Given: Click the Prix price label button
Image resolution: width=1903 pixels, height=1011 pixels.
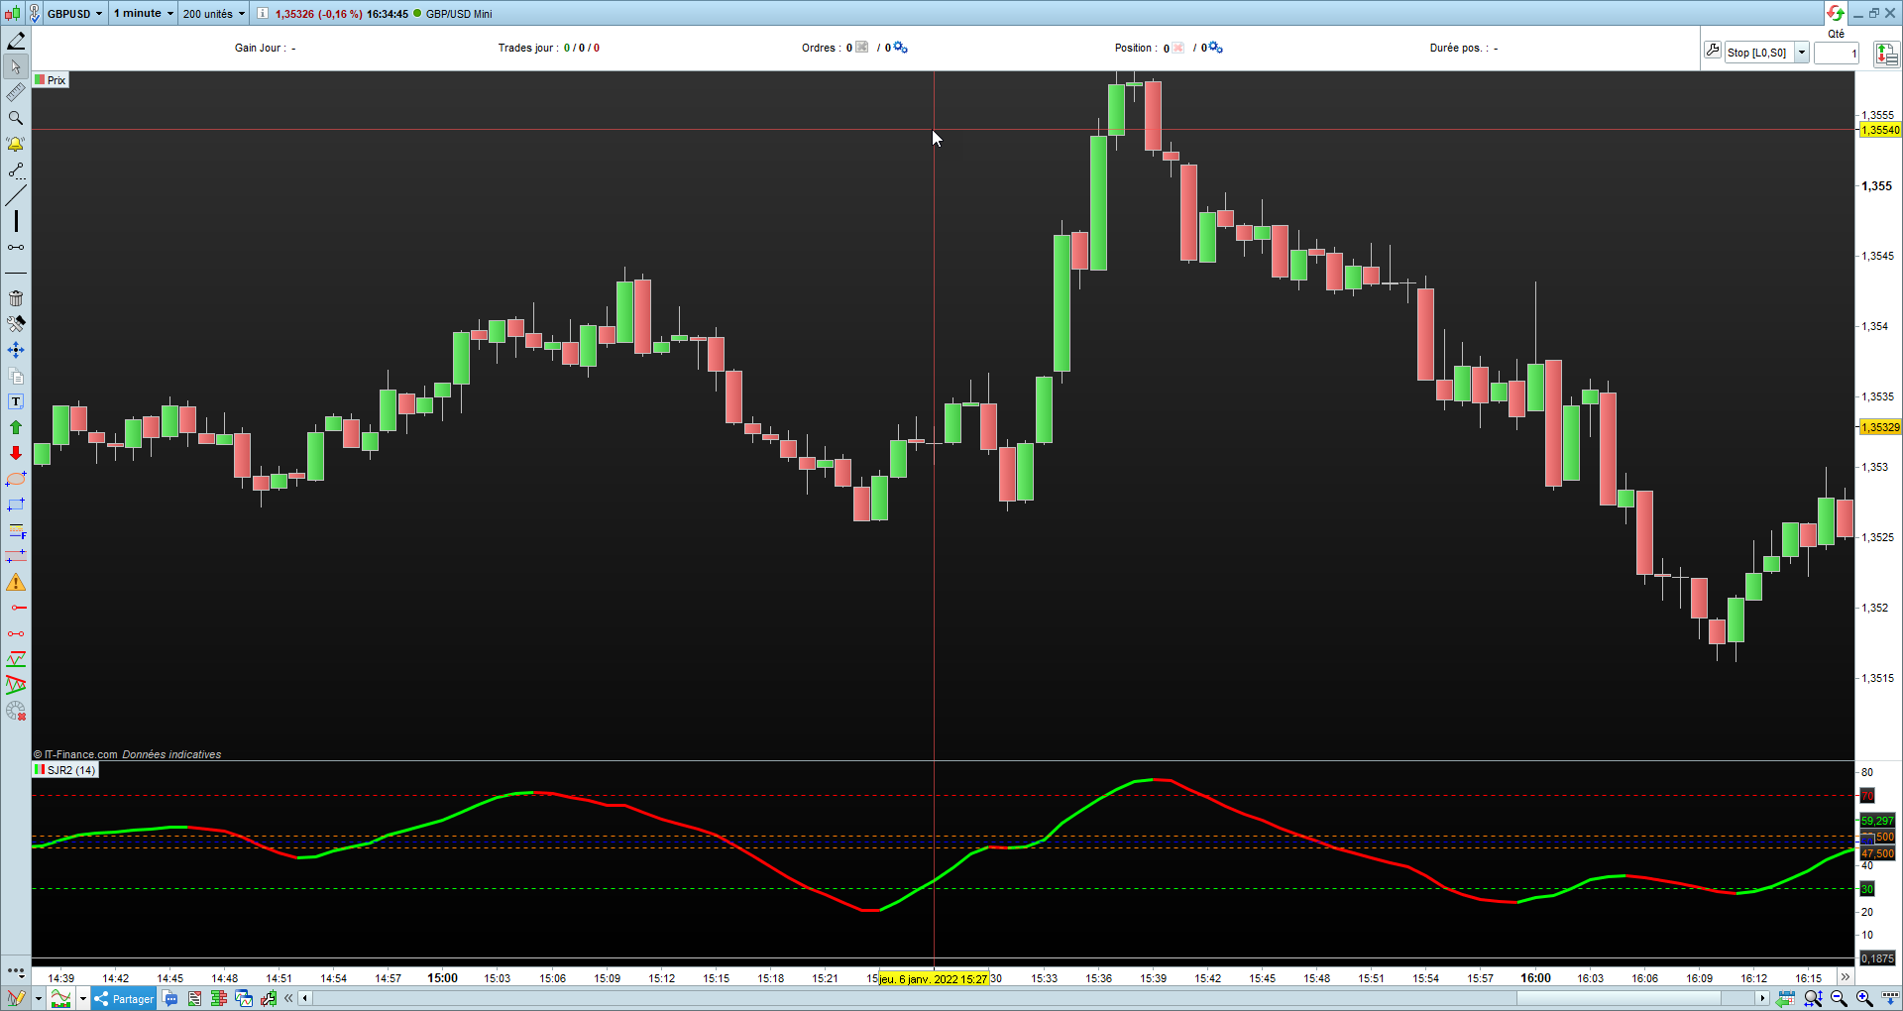Looking at the screenshot, I should pos(51,80).
